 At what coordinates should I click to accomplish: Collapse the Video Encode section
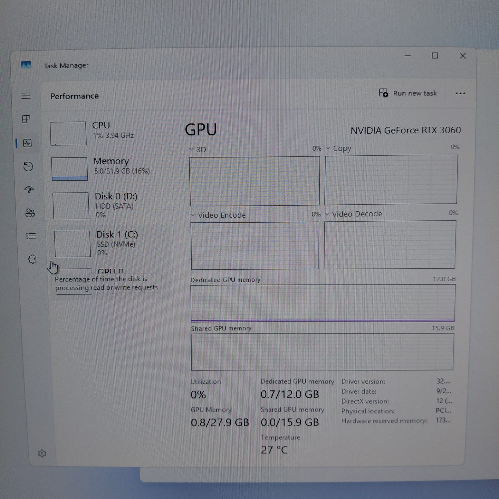click(192, 215)
